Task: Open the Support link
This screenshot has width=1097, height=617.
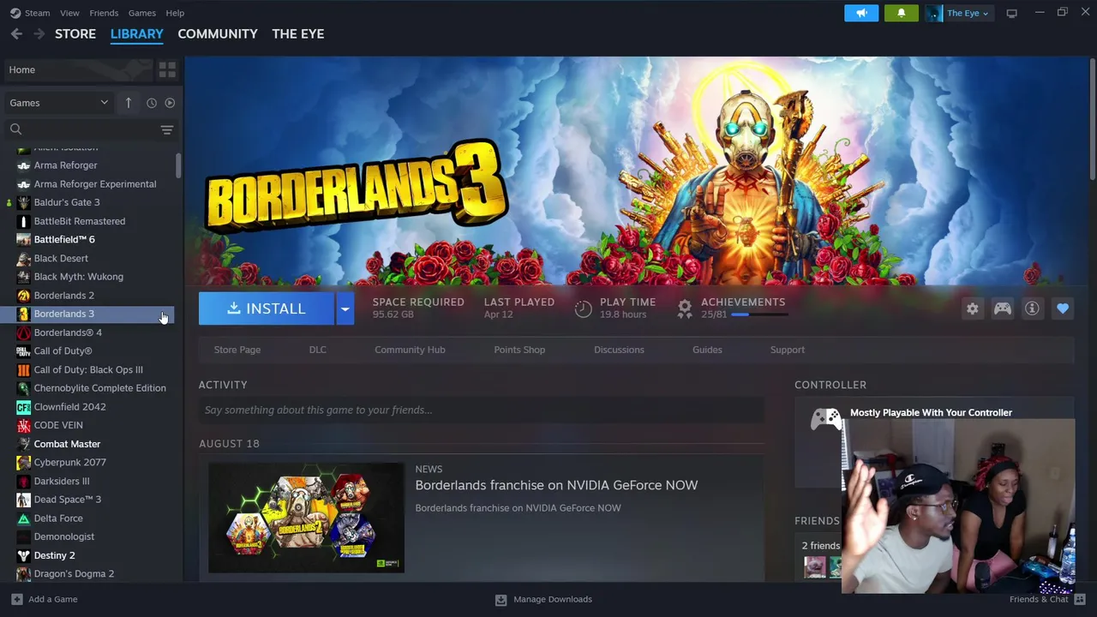Action: (788, 350)
